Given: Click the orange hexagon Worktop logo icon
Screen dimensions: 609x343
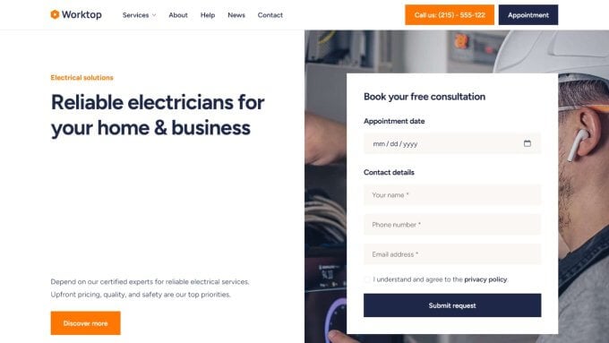Looking at the screenshot, I should click(x=55, y=14).
